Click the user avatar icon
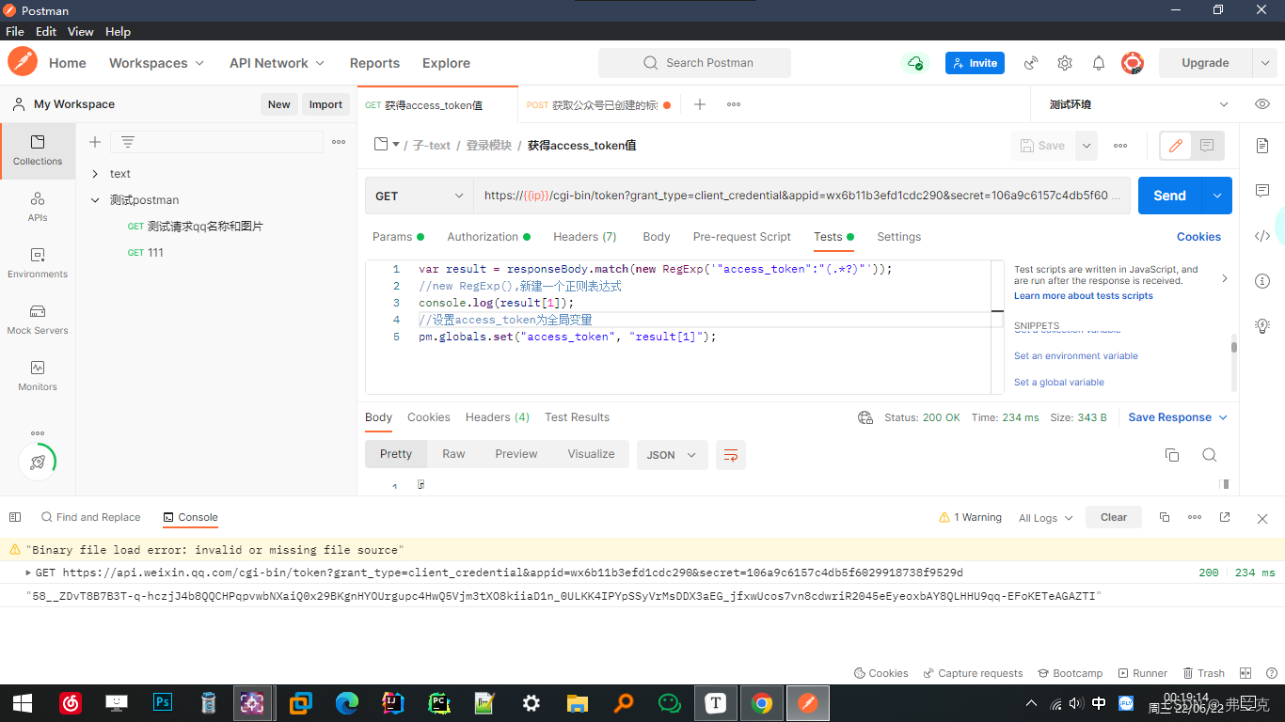1285x722 pixels. [1133, 63]
